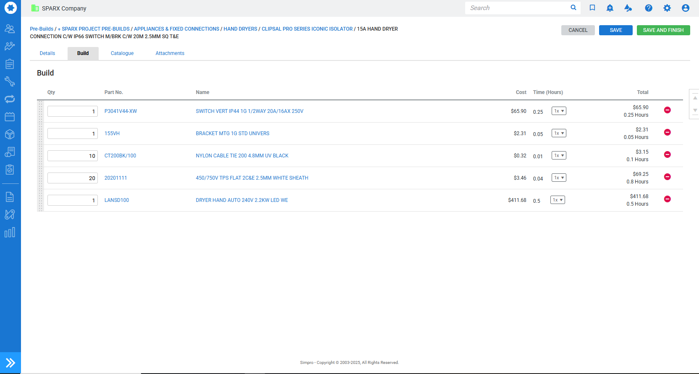Open the HAND DRYERS breadcrumb link
The width and height of the screenshot is (699, 374).
(x=240, y=29)
